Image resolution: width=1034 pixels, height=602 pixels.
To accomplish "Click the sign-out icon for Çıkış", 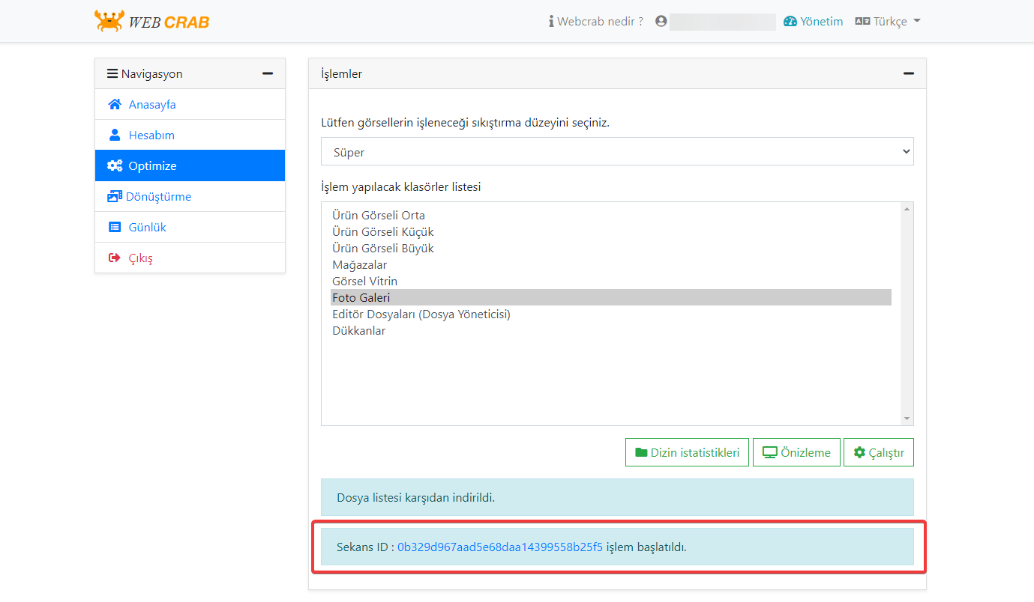I will [x=115, y=258].
